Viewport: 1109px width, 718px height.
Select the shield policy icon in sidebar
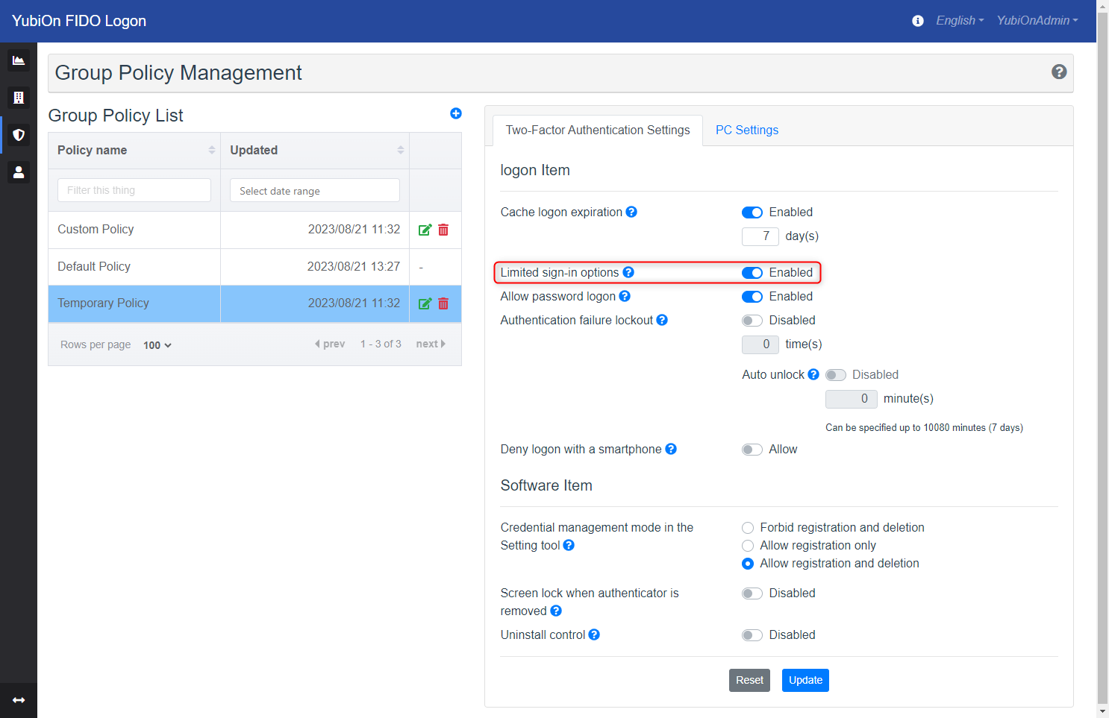coord(19,135)
